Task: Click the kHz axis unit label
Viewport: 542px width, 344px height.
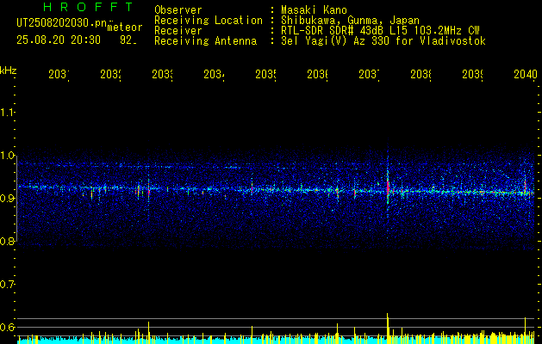Action: tap(9, 71)
